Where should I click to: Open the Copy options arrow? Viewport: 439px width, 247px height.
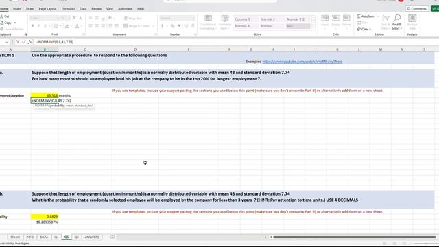pos(15,23)
